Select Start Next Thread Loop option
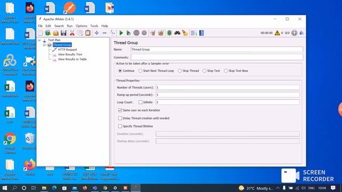342x192 pixels. [x=140, y=71]
